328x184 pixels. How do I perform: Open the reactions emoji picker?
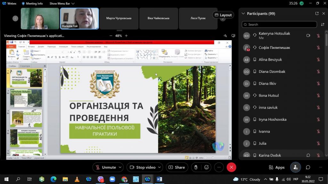(x=207, y=167)
